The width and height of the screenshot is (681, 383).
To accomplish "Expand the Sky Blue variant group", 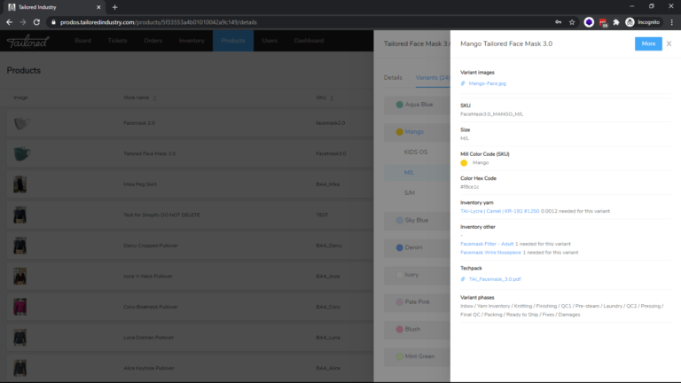I will click(x=416, y=220).
